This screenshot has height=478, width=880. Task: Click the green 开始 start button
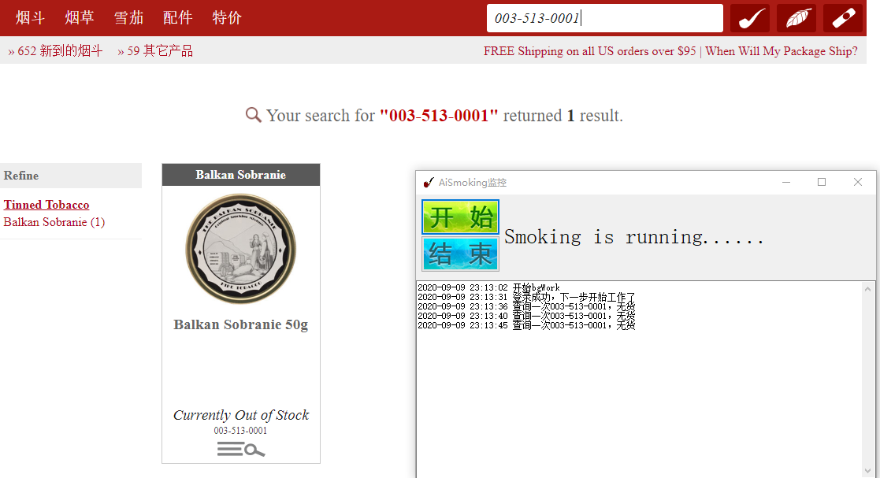pyautogui.click(x=460, y=217)
